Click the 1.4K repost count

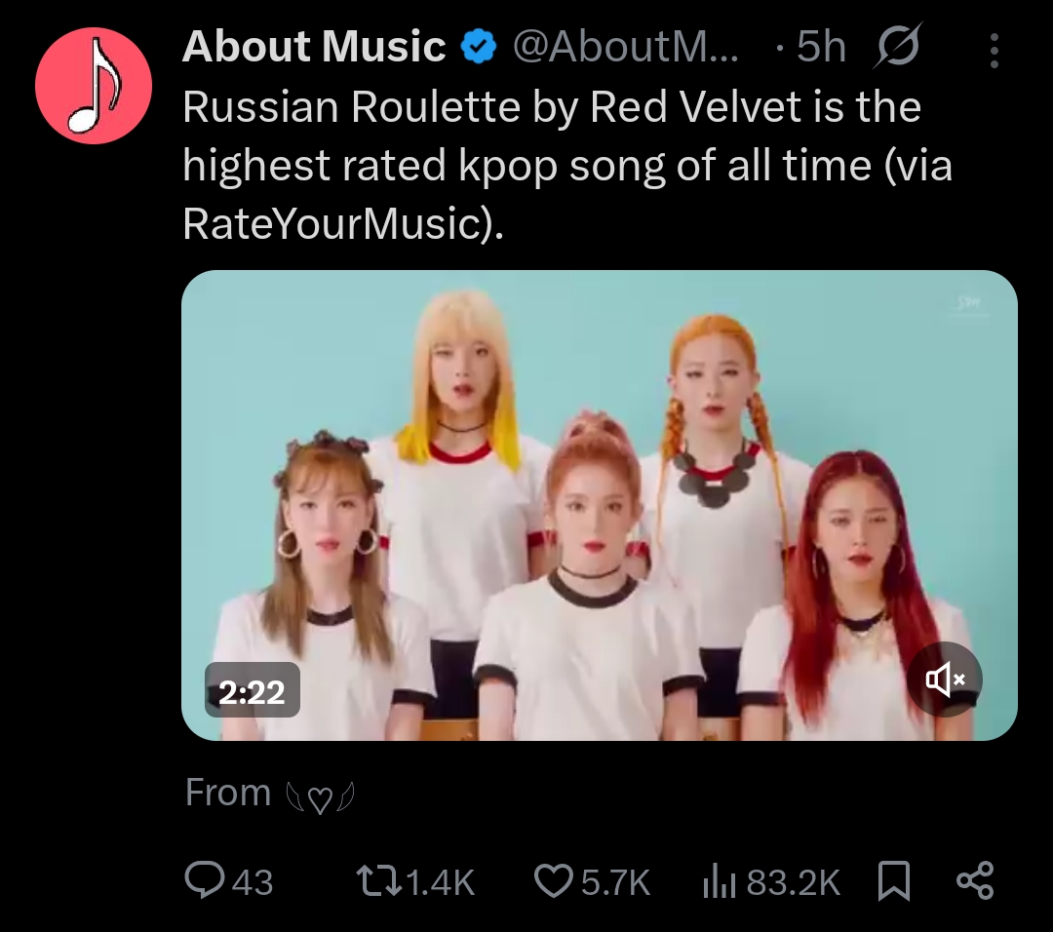click(438, 882)
